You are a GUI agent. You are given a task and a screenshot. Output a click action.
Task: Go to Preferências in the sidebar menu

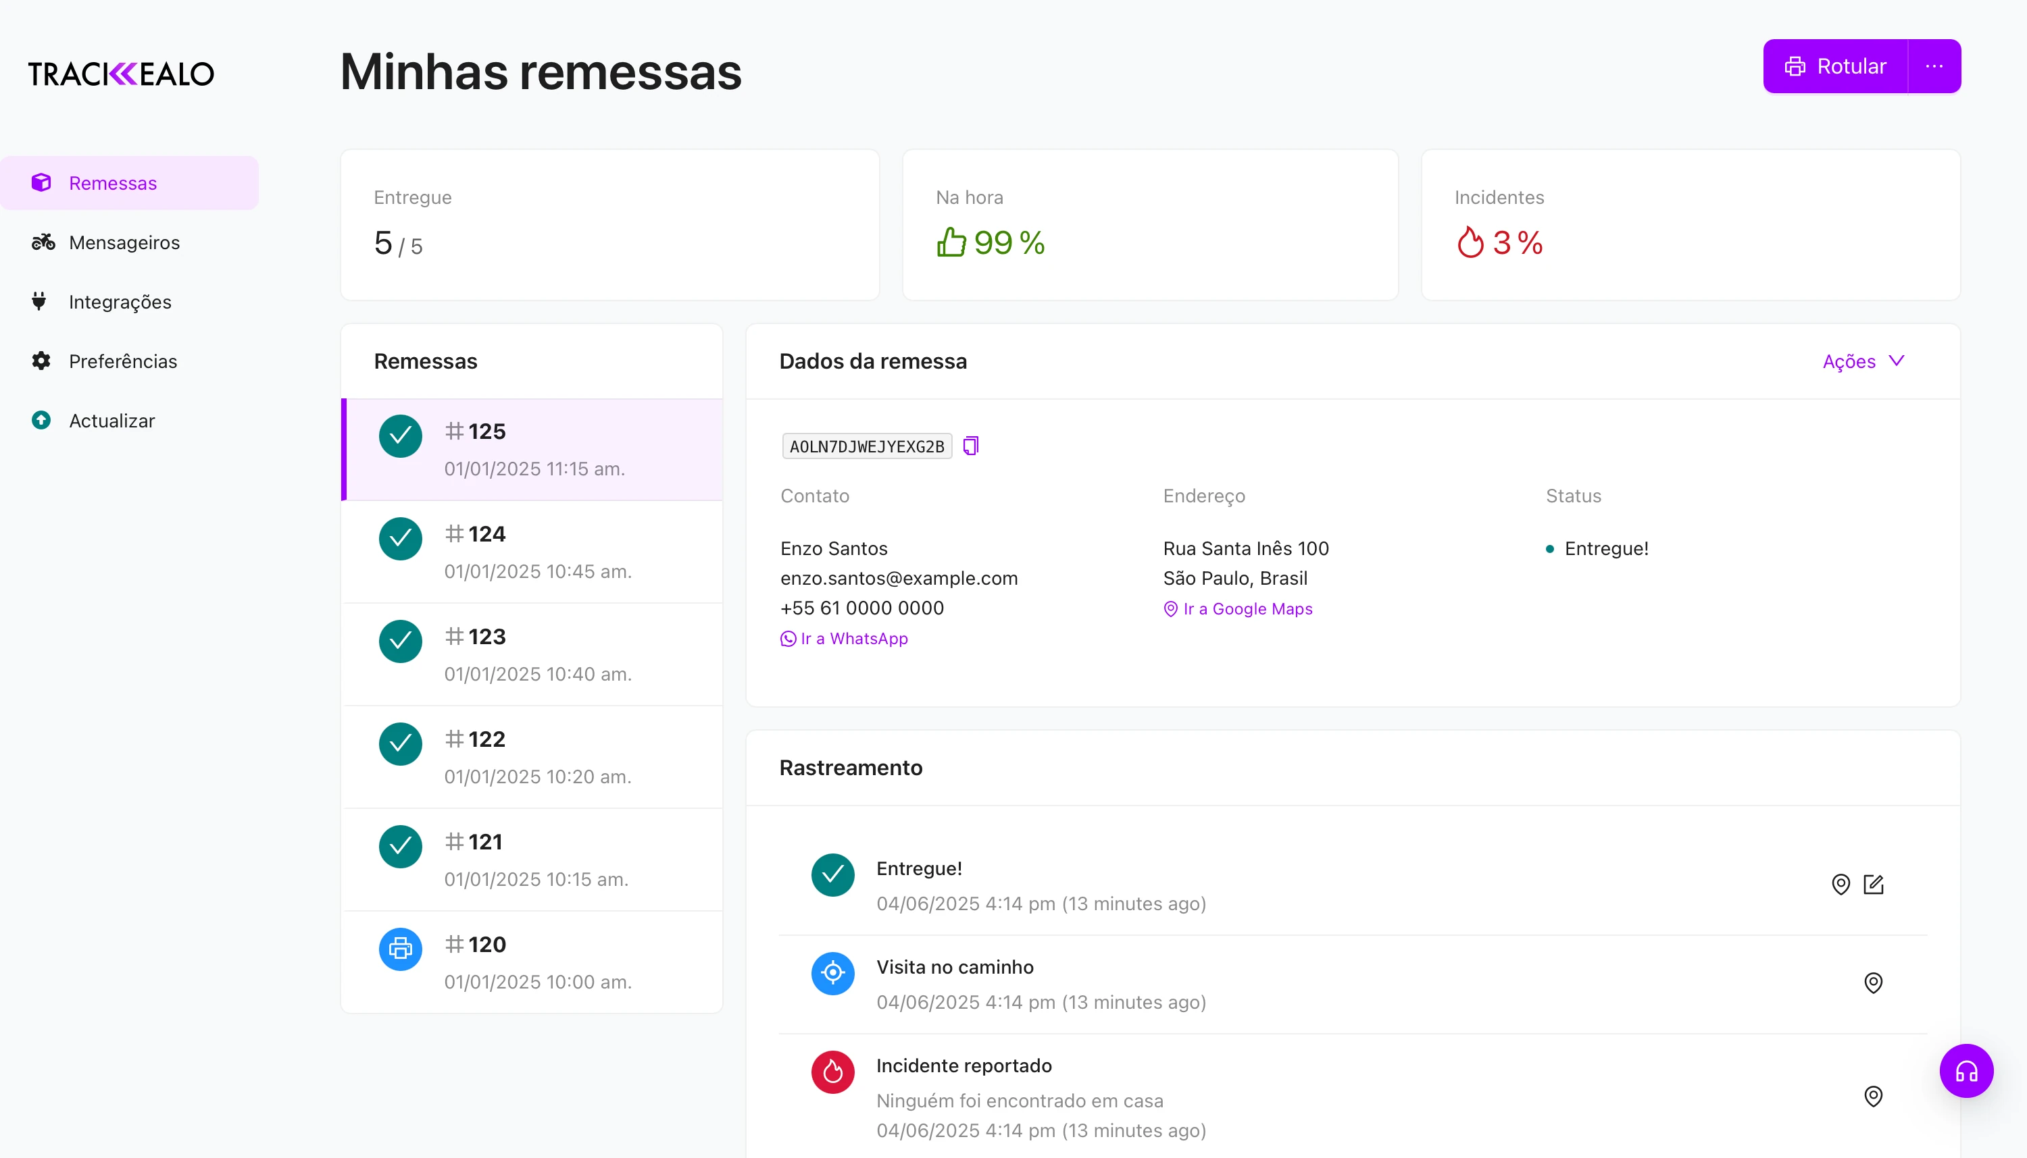click(122, 361)
